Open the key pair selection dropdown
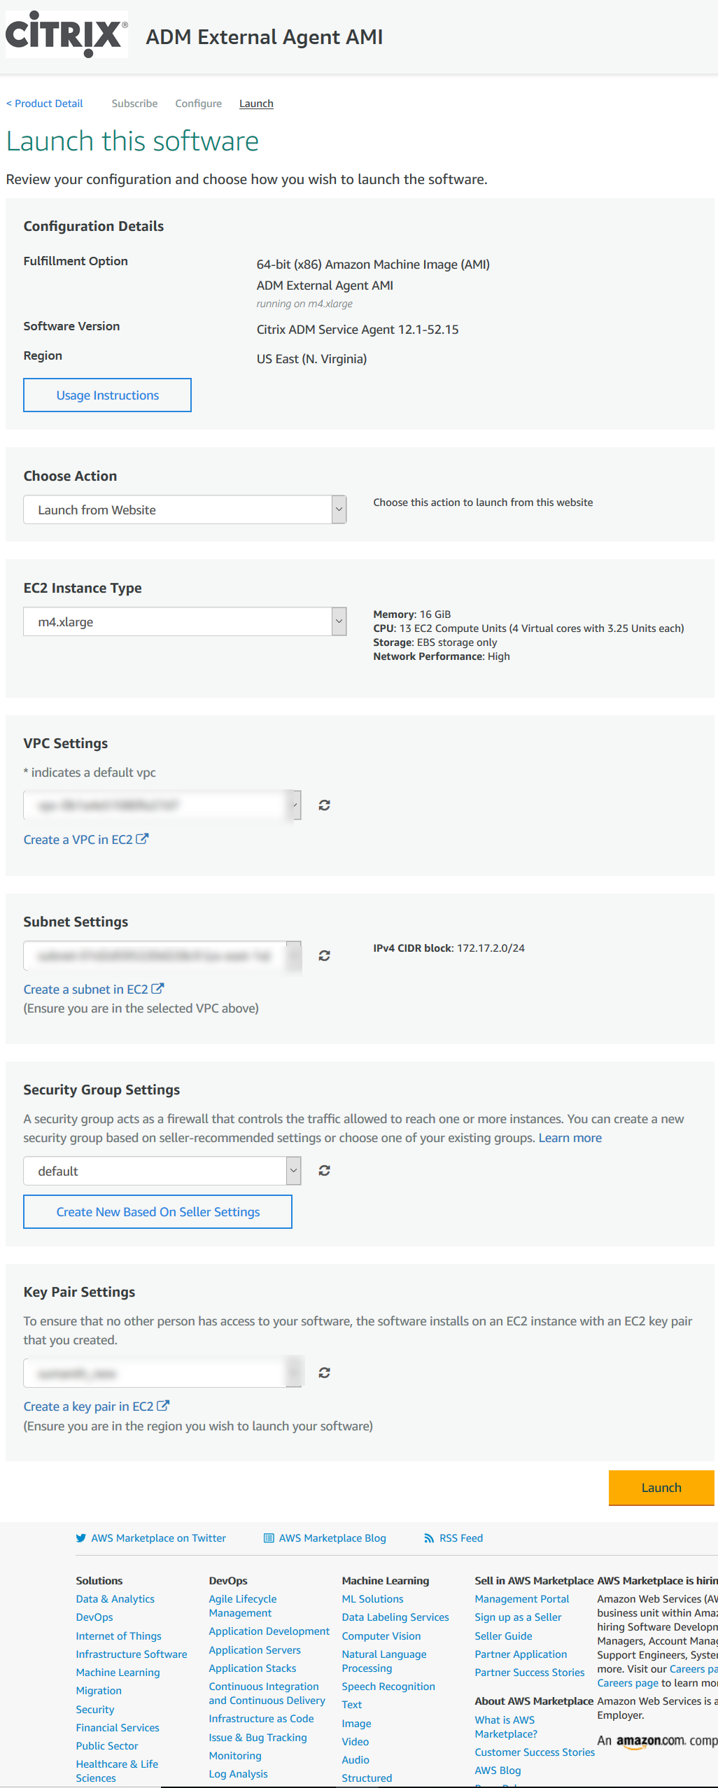This screenshot has width=718, height=1788. pyautogui.click(x=162, y=1373)
